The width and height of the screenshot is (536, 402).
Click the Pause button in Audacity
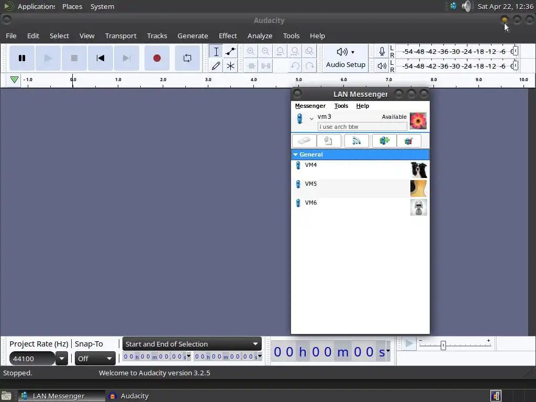pyautogui.click(x=22, y=58)
